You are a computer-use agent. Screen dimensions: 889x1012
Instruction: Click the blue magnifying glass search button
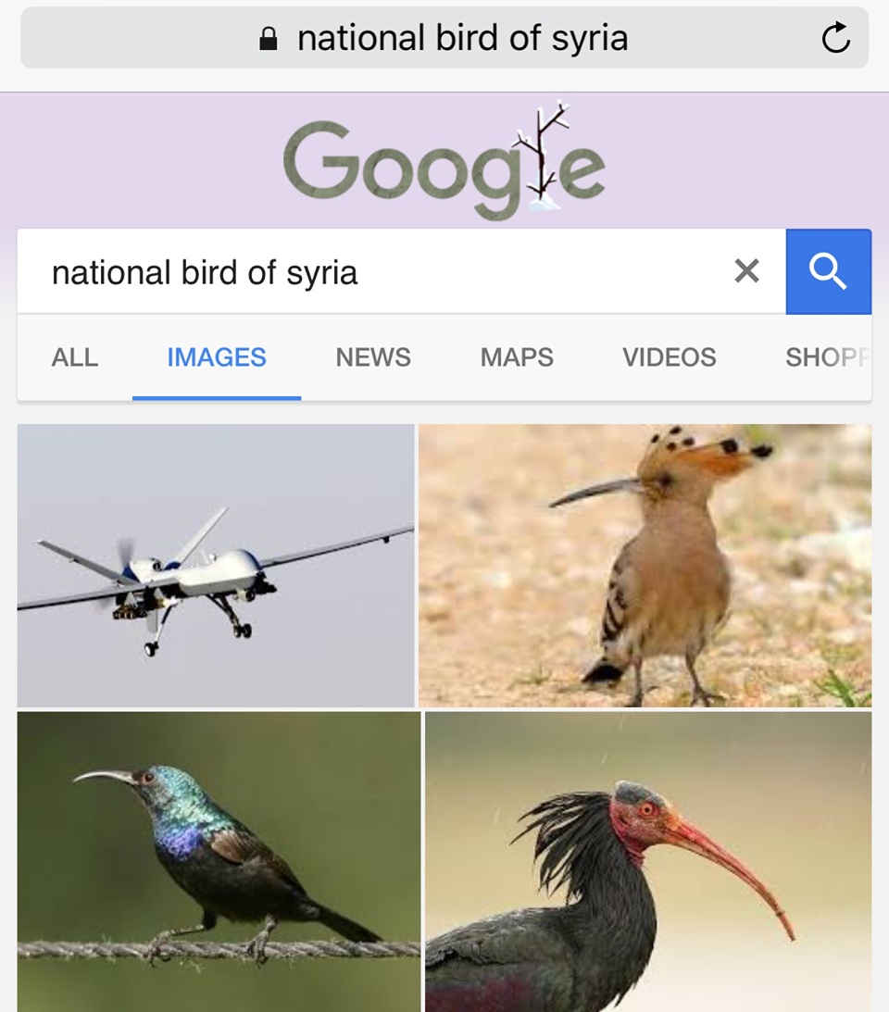click(828, 271)
